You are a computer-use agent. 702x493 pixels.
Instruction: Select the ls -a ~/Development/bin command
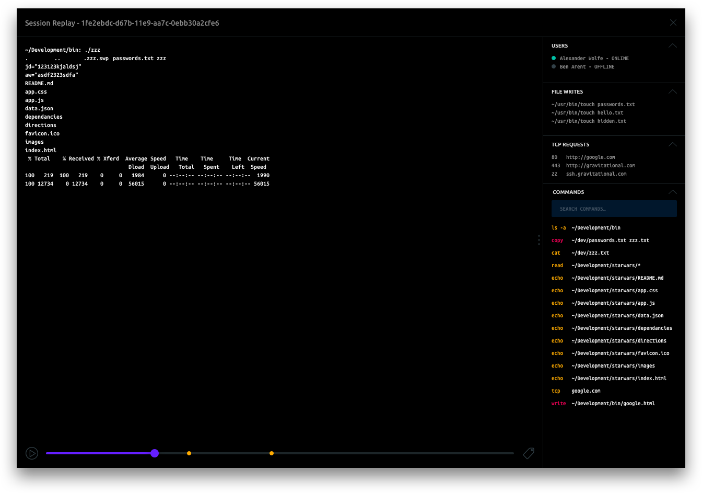pos(586,228)
